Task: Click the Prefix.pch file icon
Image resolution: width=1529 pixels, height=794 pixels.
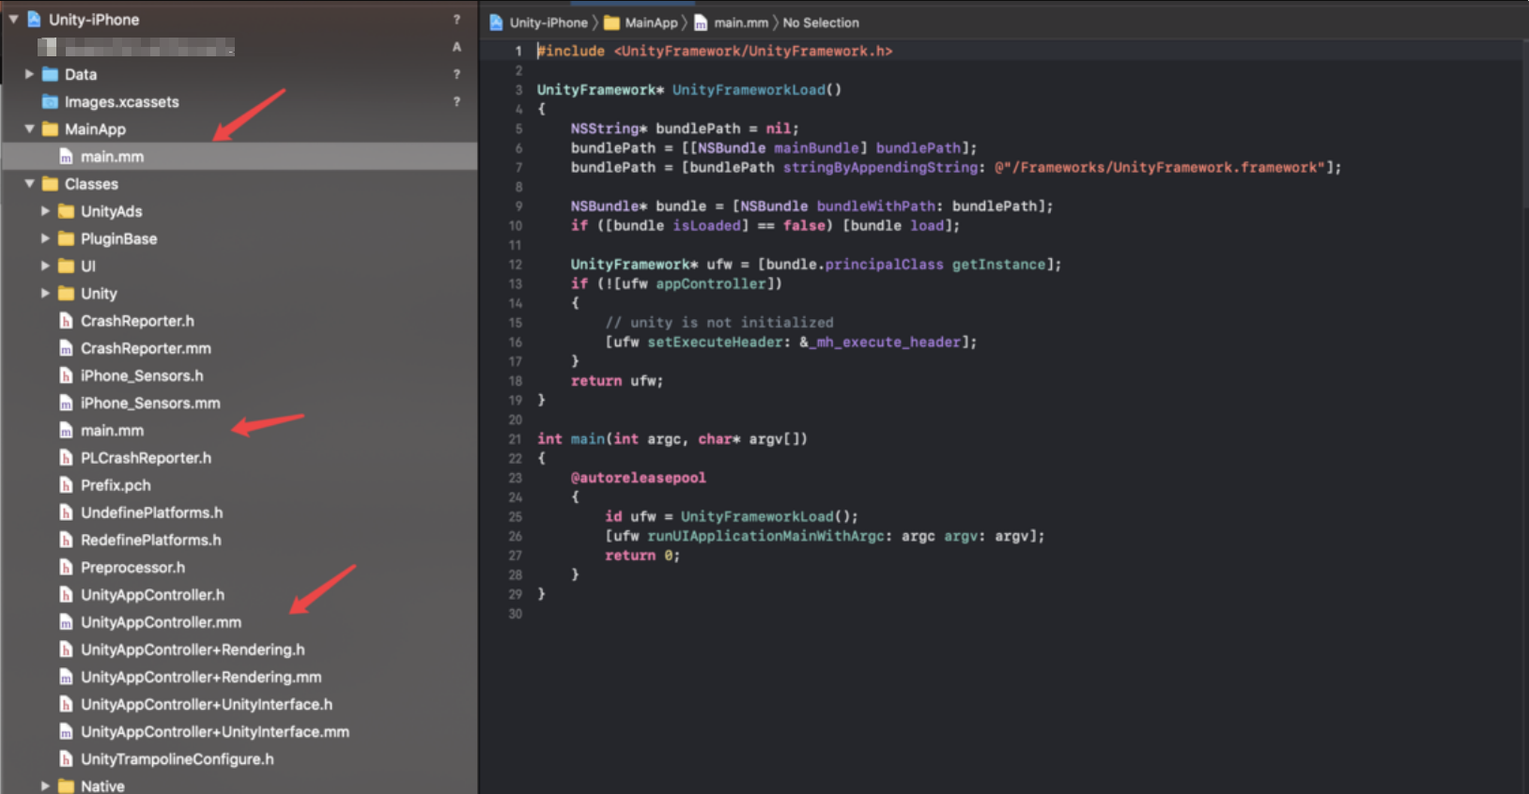Action: 66,485
